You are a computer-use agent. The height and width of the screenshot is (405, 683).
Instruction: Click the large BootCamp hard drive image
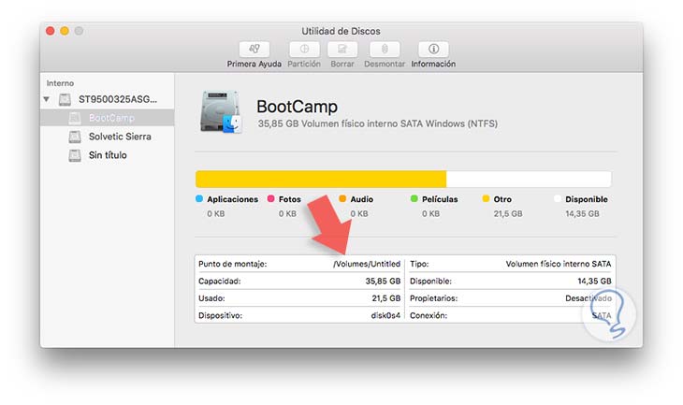221,112
